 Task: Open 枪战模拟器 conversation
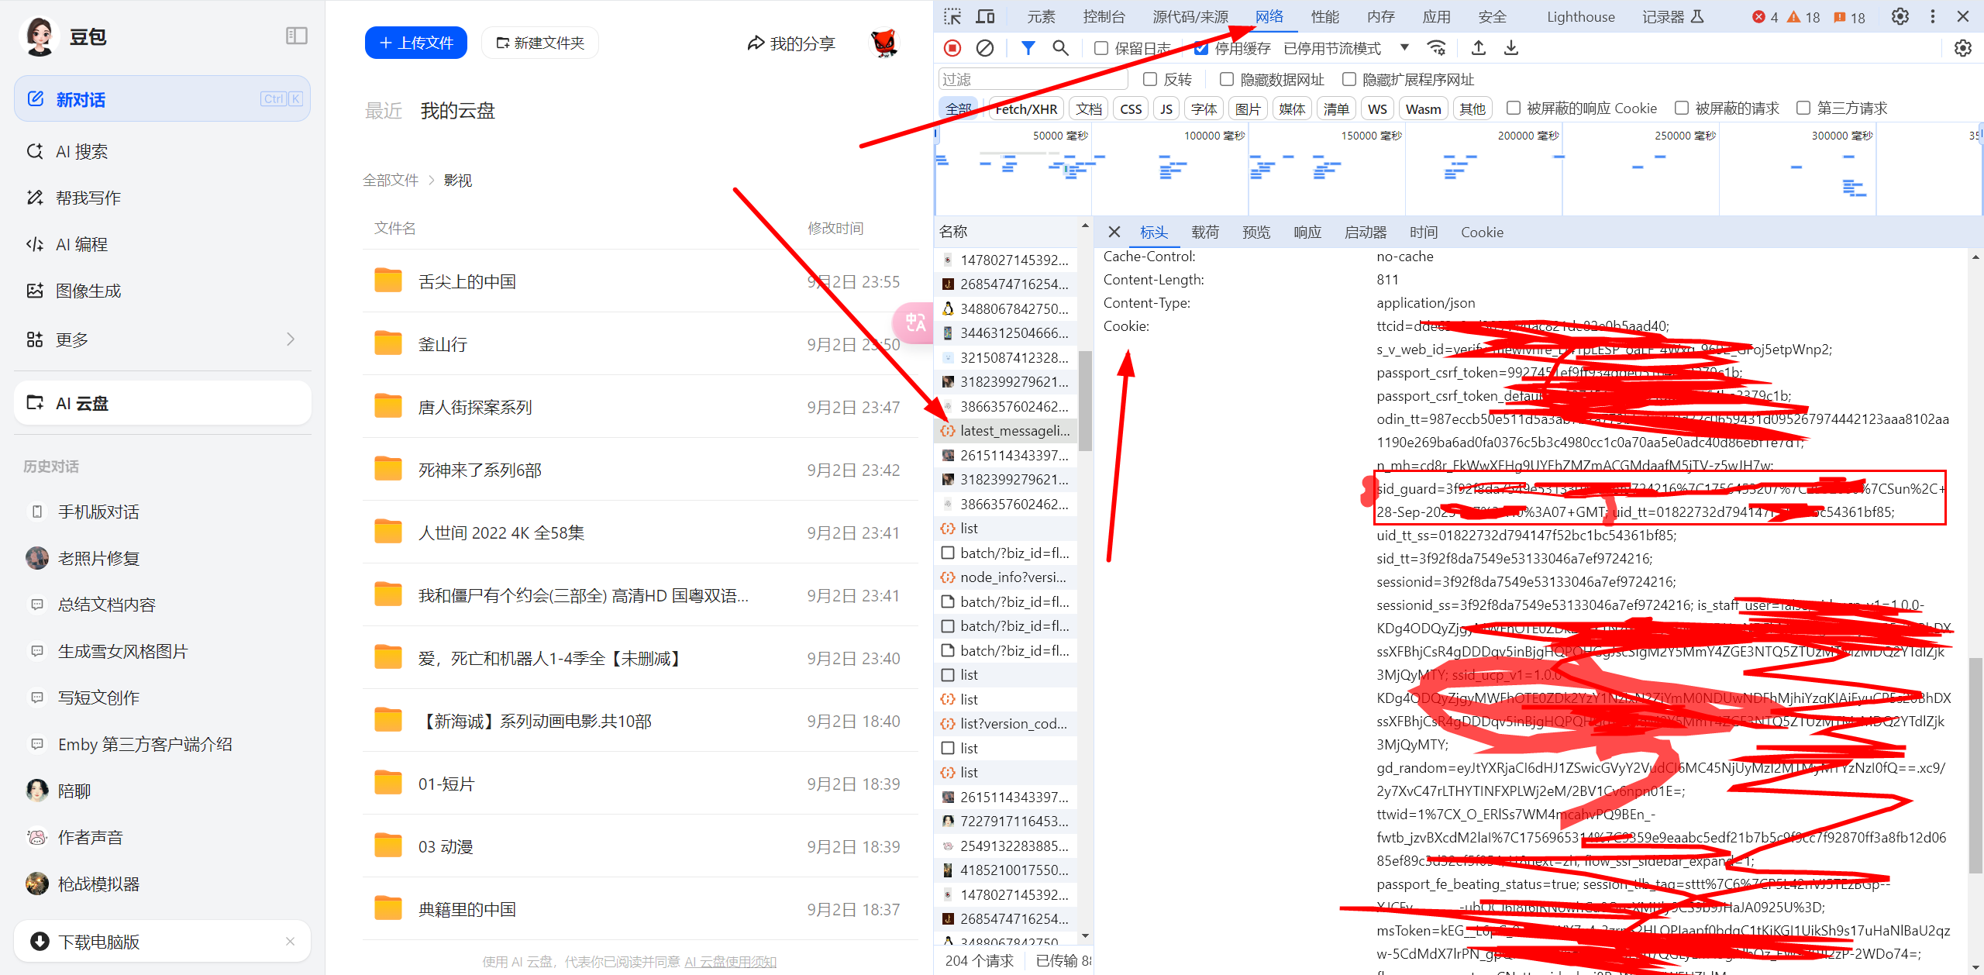pos(162,884)
